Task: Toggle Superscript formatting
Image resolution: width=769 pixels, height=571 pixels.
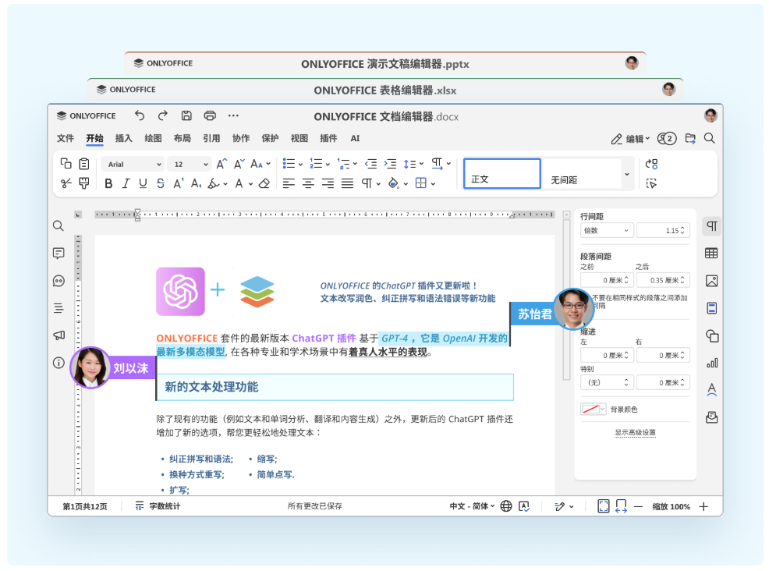Action: coord(179,183)
